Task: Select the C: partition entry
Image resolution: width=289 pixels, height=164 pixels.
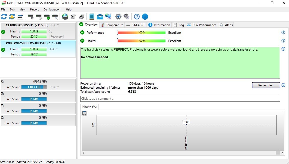Action: pos(38,84)
